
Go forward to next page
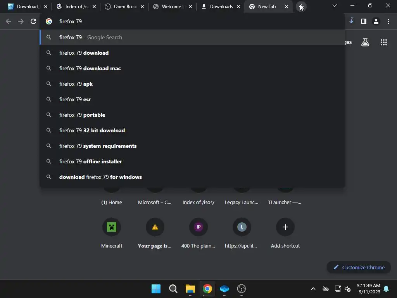tap(21, 22)
